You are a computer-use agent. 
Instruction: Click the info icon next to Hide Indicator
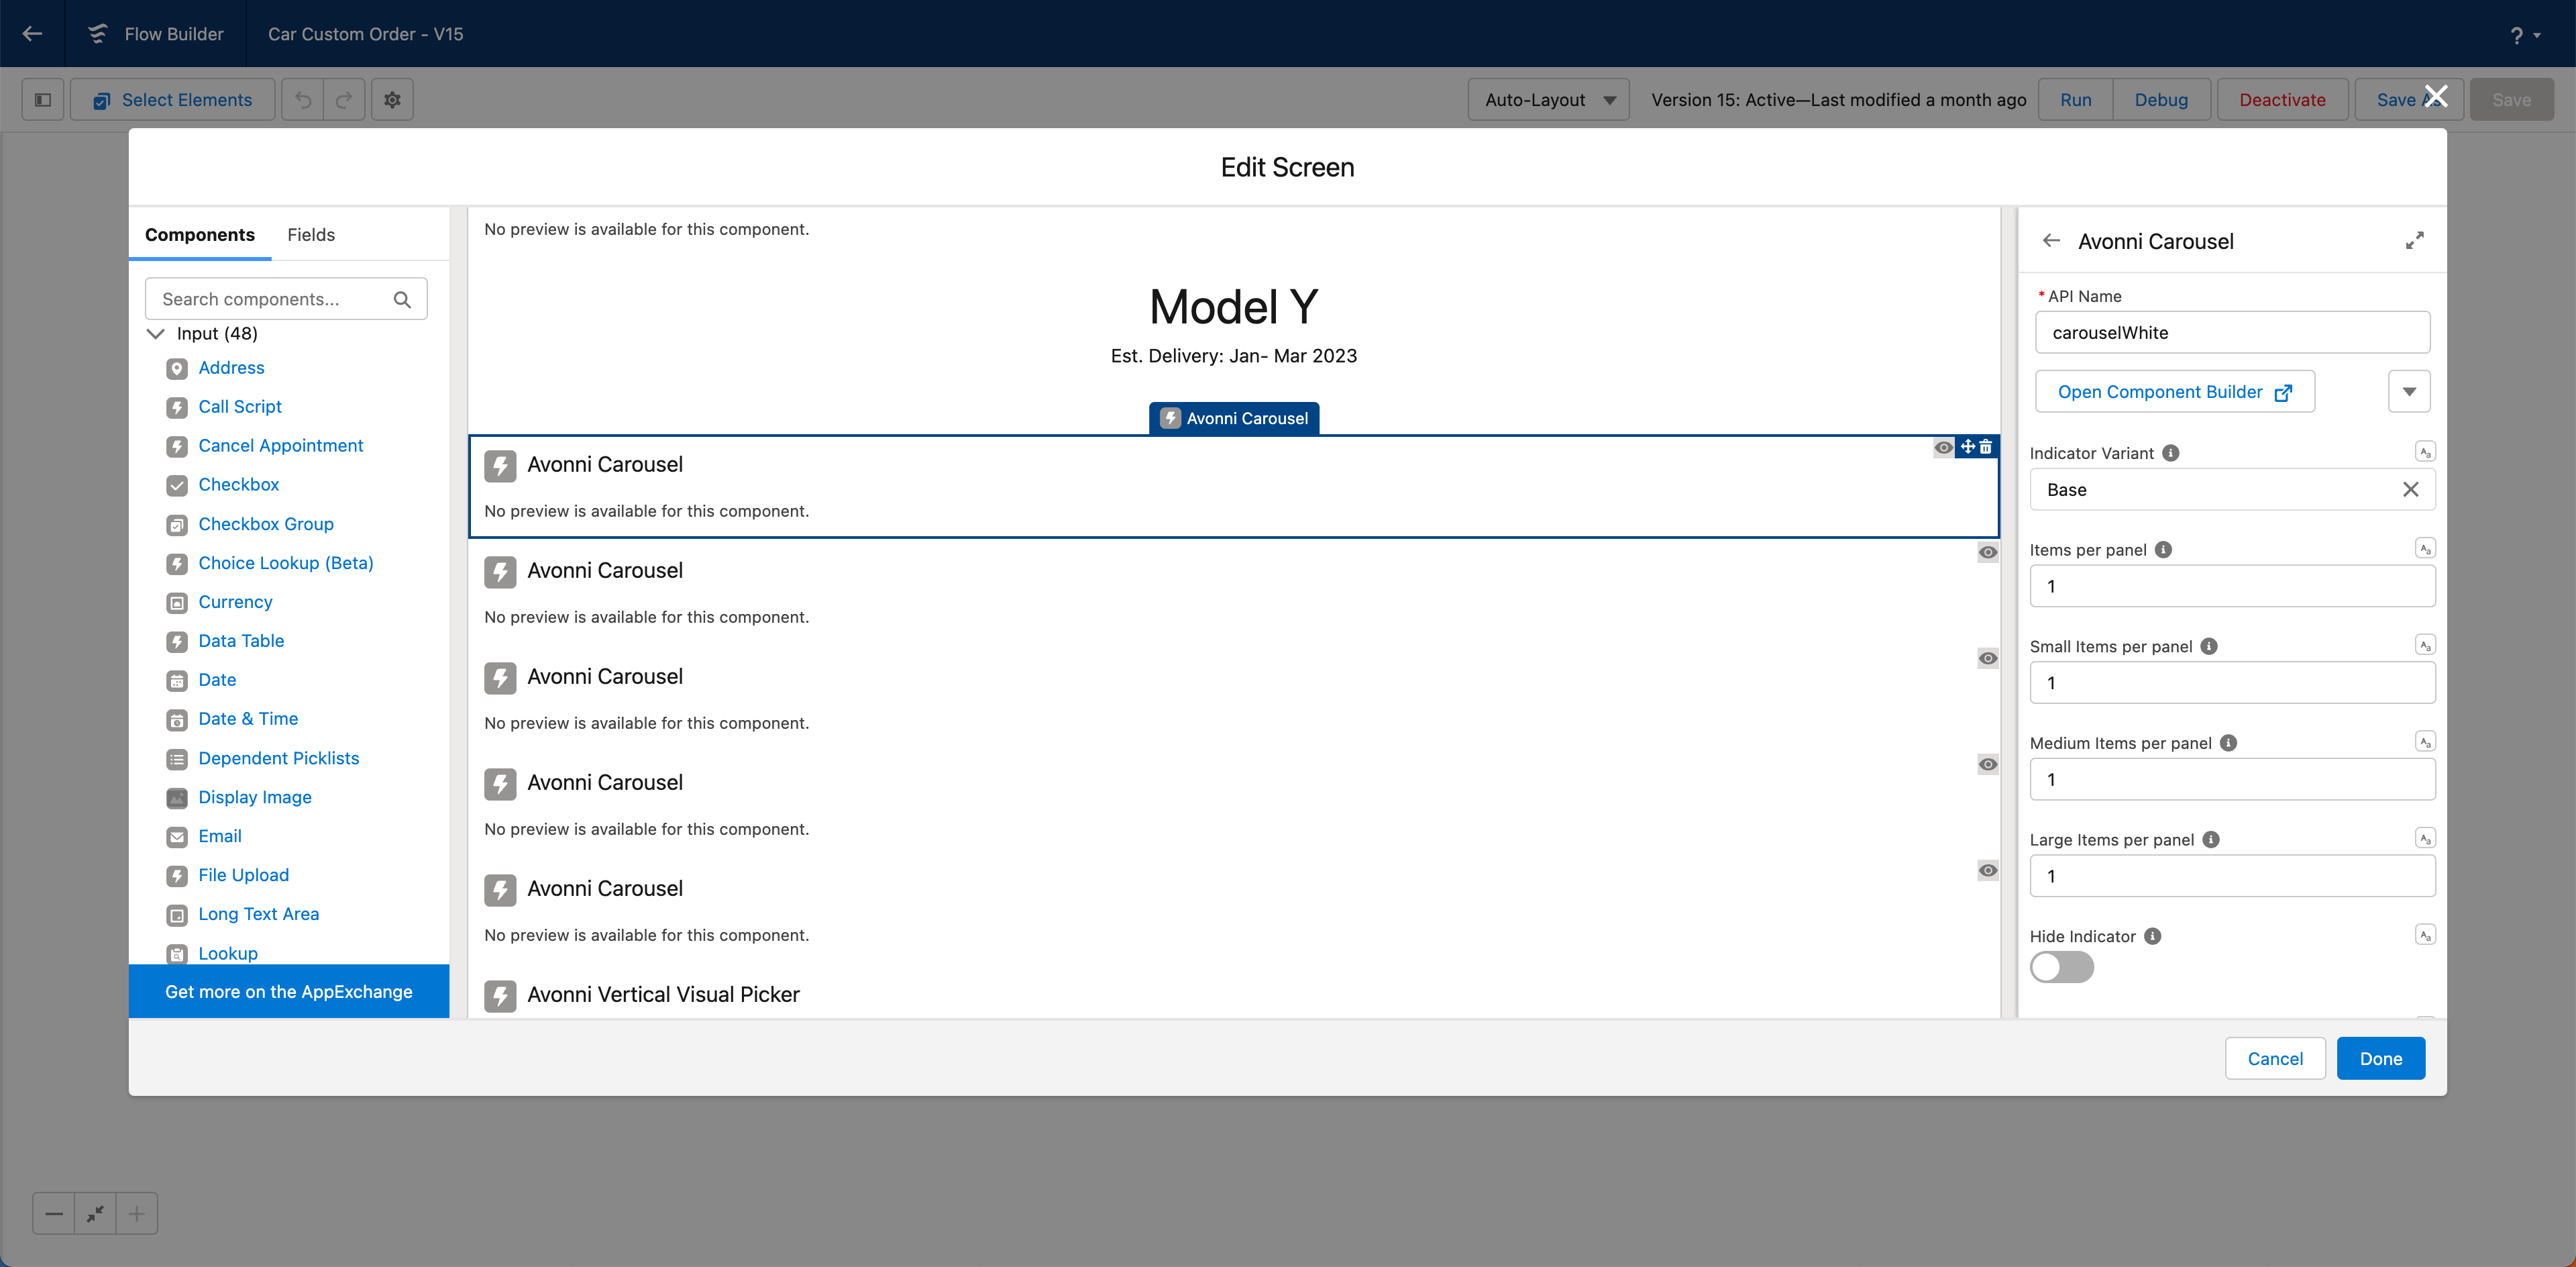pos(2153,936)
